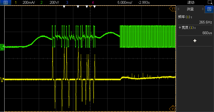Open the 滚动 roll mode menu
This screenshot has height=112, width=214.
(x=191, y=2)
